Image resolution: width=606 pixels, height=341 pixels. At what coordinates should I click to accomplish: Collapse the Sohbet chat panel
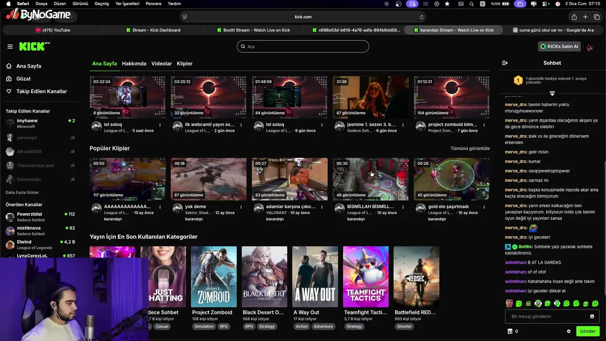(x=505, y=63)
